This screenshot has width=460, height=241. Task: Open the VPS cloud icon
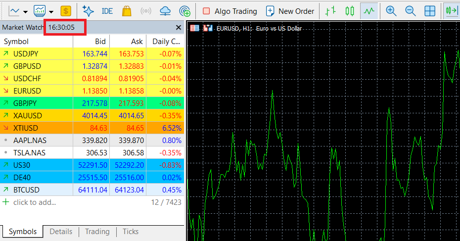click(x=165, y=11)
